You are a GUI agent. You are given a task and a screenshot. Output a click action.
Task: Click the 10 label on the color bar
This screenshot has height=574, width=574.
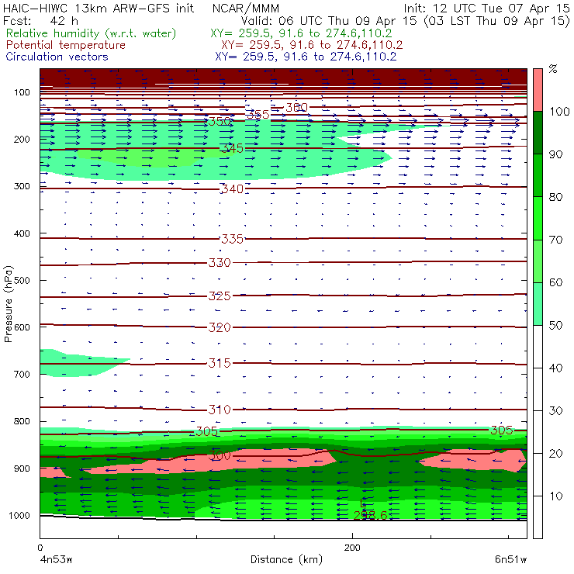[555, 496]
